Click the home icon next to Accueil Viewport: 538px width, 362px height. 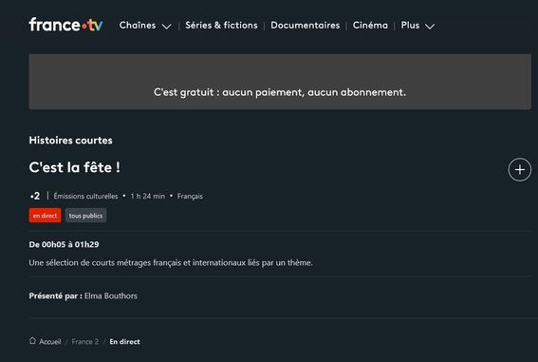pyautogui.click(x=32, y=341)
